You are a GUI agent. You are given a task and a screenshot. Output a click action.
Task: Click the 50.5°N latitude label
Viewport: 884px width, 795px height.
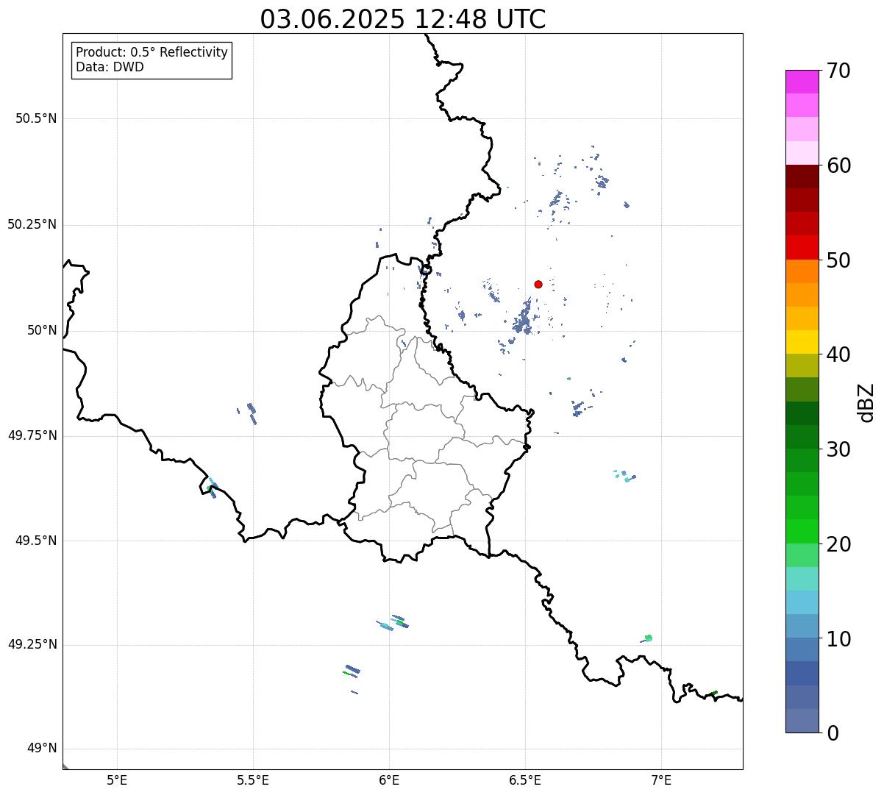click(x=36, y=118)
